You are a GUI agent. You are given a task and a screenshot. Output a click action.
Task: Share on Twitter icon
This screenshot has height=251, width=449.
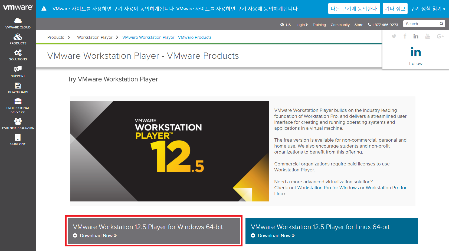tap(394, 36)
